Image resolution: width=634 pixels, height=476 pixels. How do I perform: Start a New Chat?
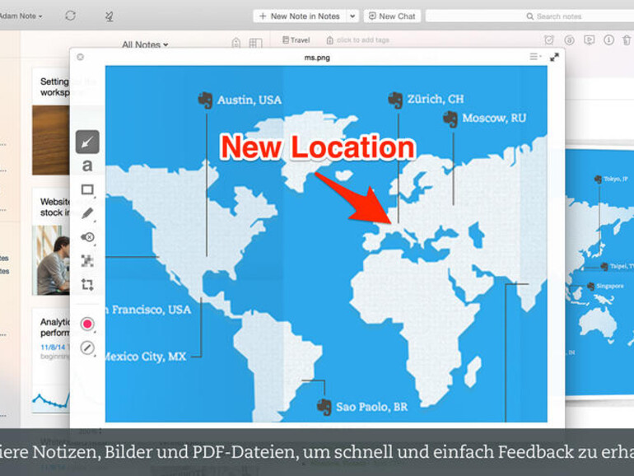tap(392, 16)
